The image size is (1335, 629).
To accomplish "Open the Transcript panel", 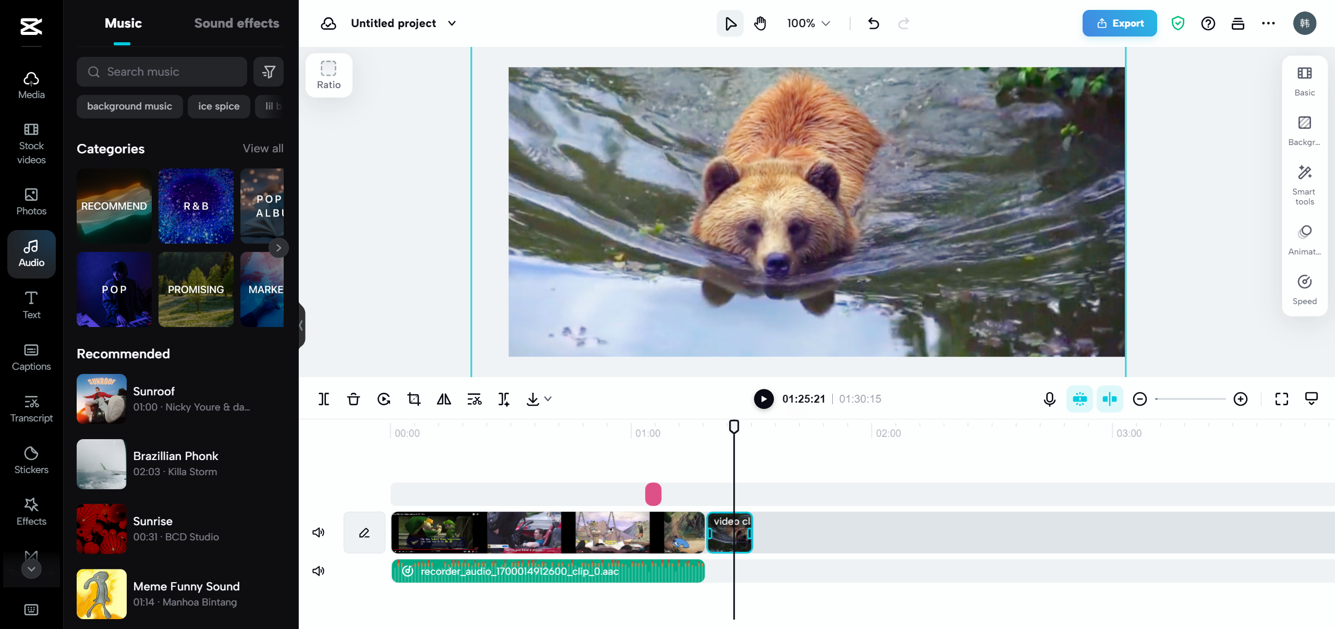I will 31,409.
